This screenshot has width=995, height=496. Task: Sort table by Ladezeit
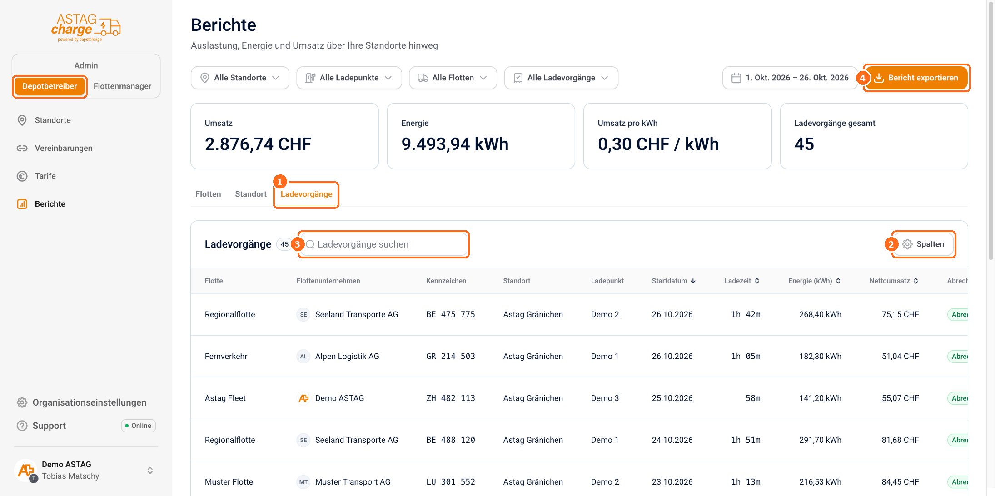[x=742, y=281]
